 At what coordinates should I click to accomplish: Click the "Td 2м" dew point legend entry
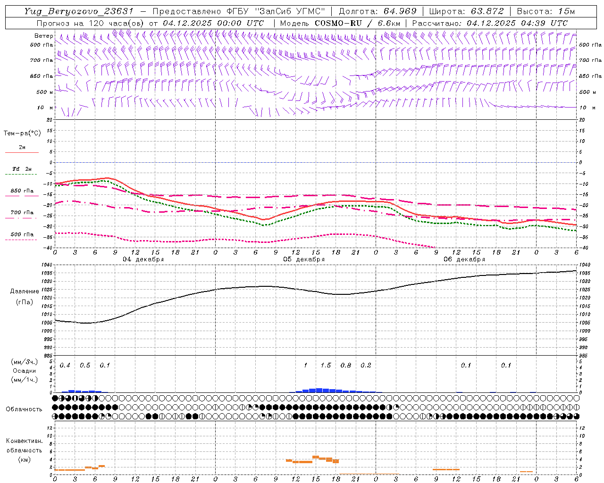[22, 169]
